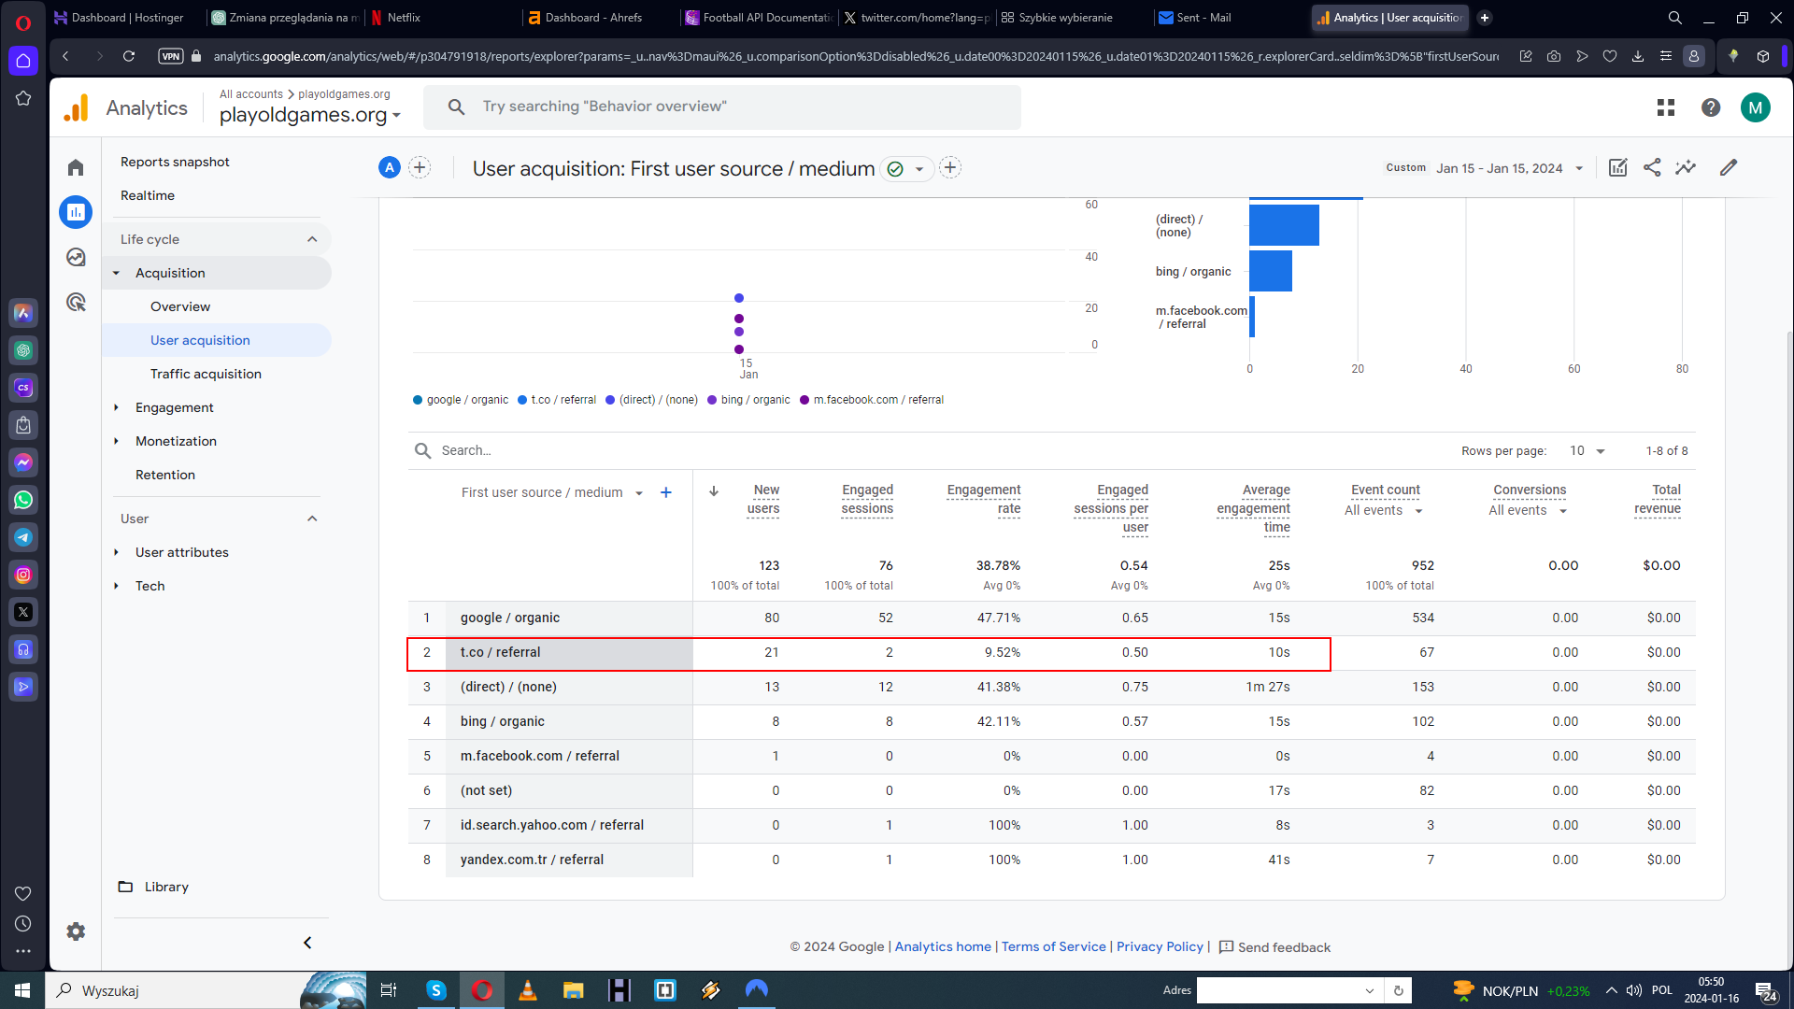Switch to Dashboard - Ahrefs tab
The image size is (1794, 1009).
(592, 18)
